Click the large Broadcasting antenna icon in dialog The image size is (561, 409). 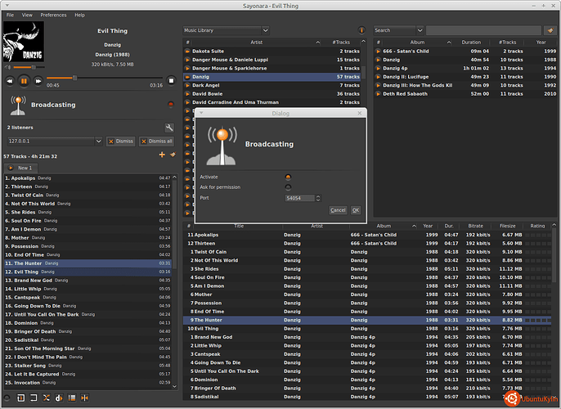222,146
